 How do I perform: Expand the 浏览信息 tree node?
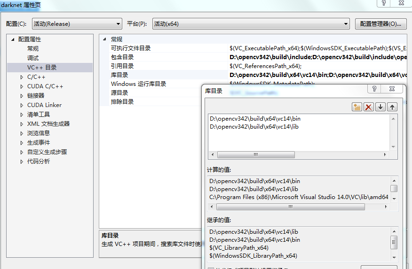22,133
